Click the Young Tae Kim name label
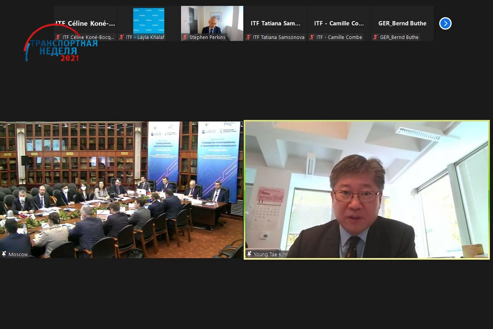The height and width of the screenshot is (329, 493). pyautogui.click(x=270, y=254)
